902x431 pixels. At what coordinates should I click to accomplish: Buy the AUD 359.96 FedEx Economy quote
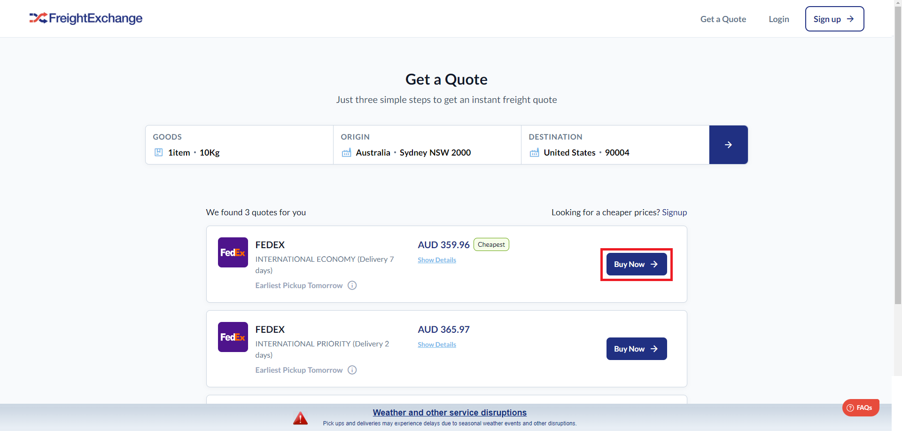[x=637, y=264]
